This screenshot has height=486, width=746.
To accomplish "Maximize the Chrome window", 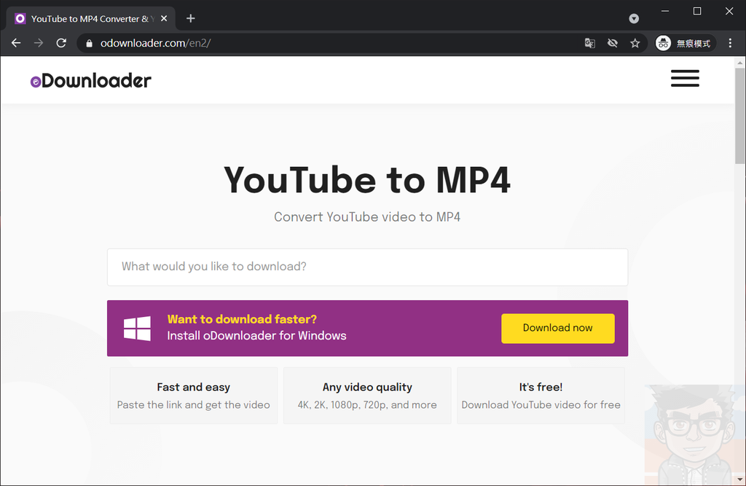I will (697, 11).
